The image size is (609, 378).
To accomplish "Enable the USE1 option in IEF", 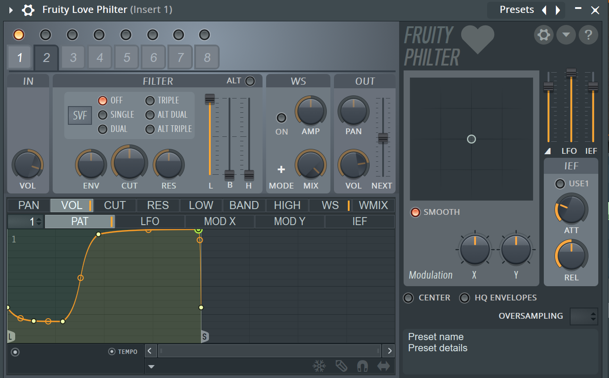I will point(560,184).
